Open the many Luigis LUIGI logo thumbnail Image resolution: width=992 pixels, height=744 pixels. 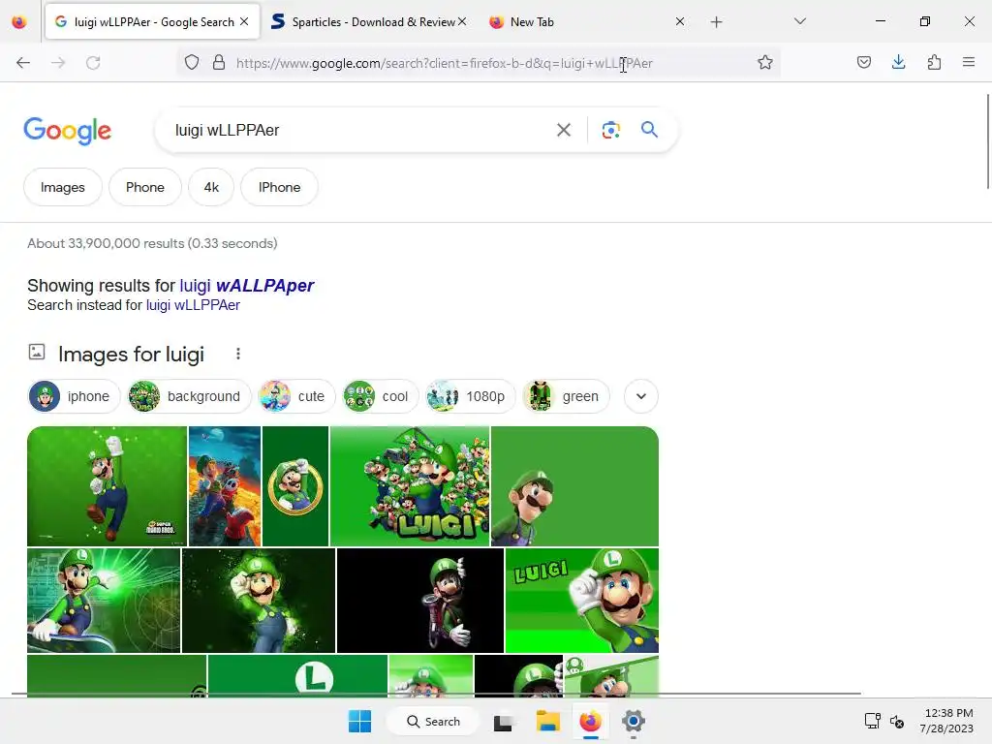coord(410,486)
